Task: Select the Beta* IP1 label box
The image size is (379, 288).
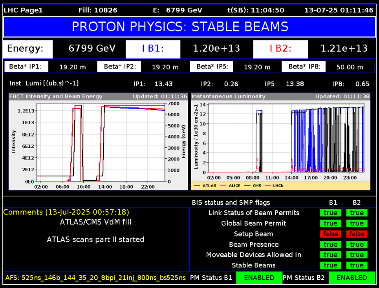Action: click(x=27, y=66)
